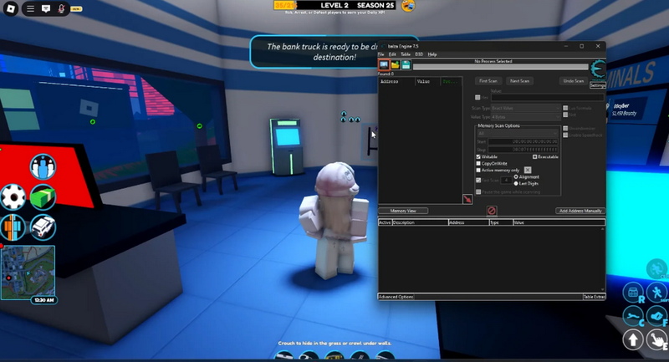Select the Alignment radio button
This screenshot has height=362, width=669.
516,176
